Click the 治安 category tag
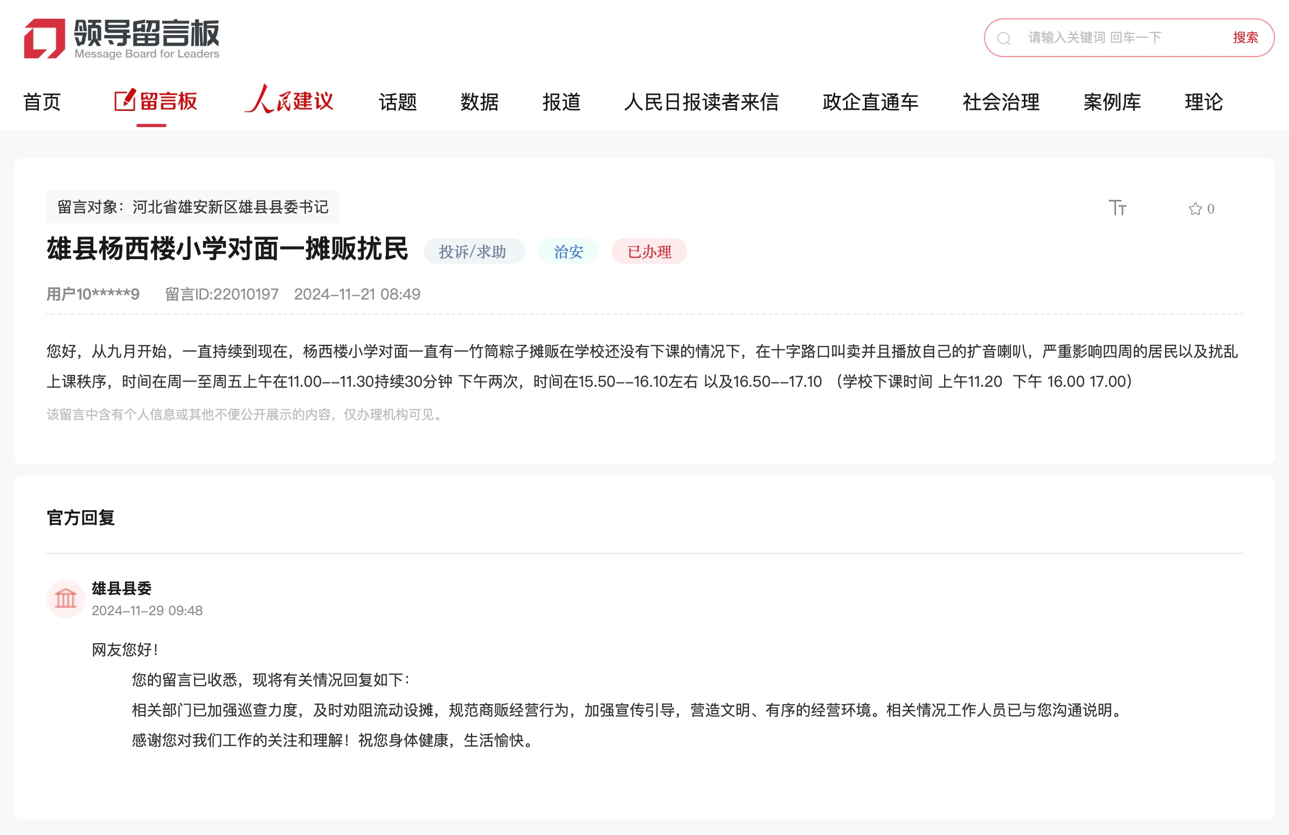Viewport: 1289px width, 835px height. 568,252
